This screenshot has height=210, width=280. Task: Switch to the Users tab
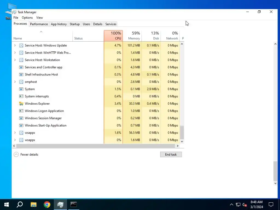click(86, 24)
